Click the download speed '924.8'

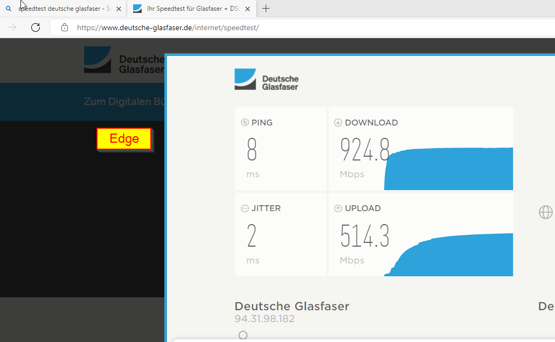click(365, 149)
